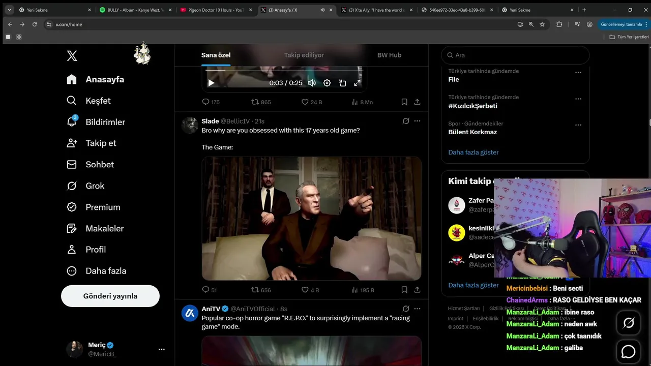Play the video at 0:03
The width and height of the screenshot is (651, 366).
tap(211, 83)
